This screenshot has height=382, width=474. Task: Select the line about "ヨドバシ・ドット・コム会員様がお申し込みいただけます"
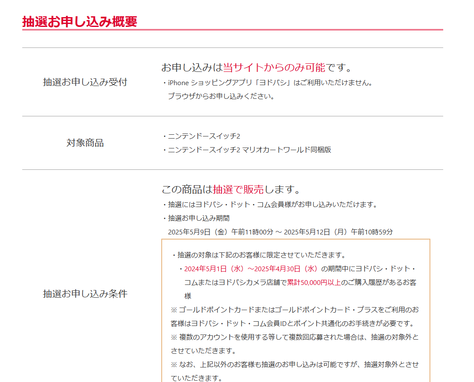[x=270, y=204]
